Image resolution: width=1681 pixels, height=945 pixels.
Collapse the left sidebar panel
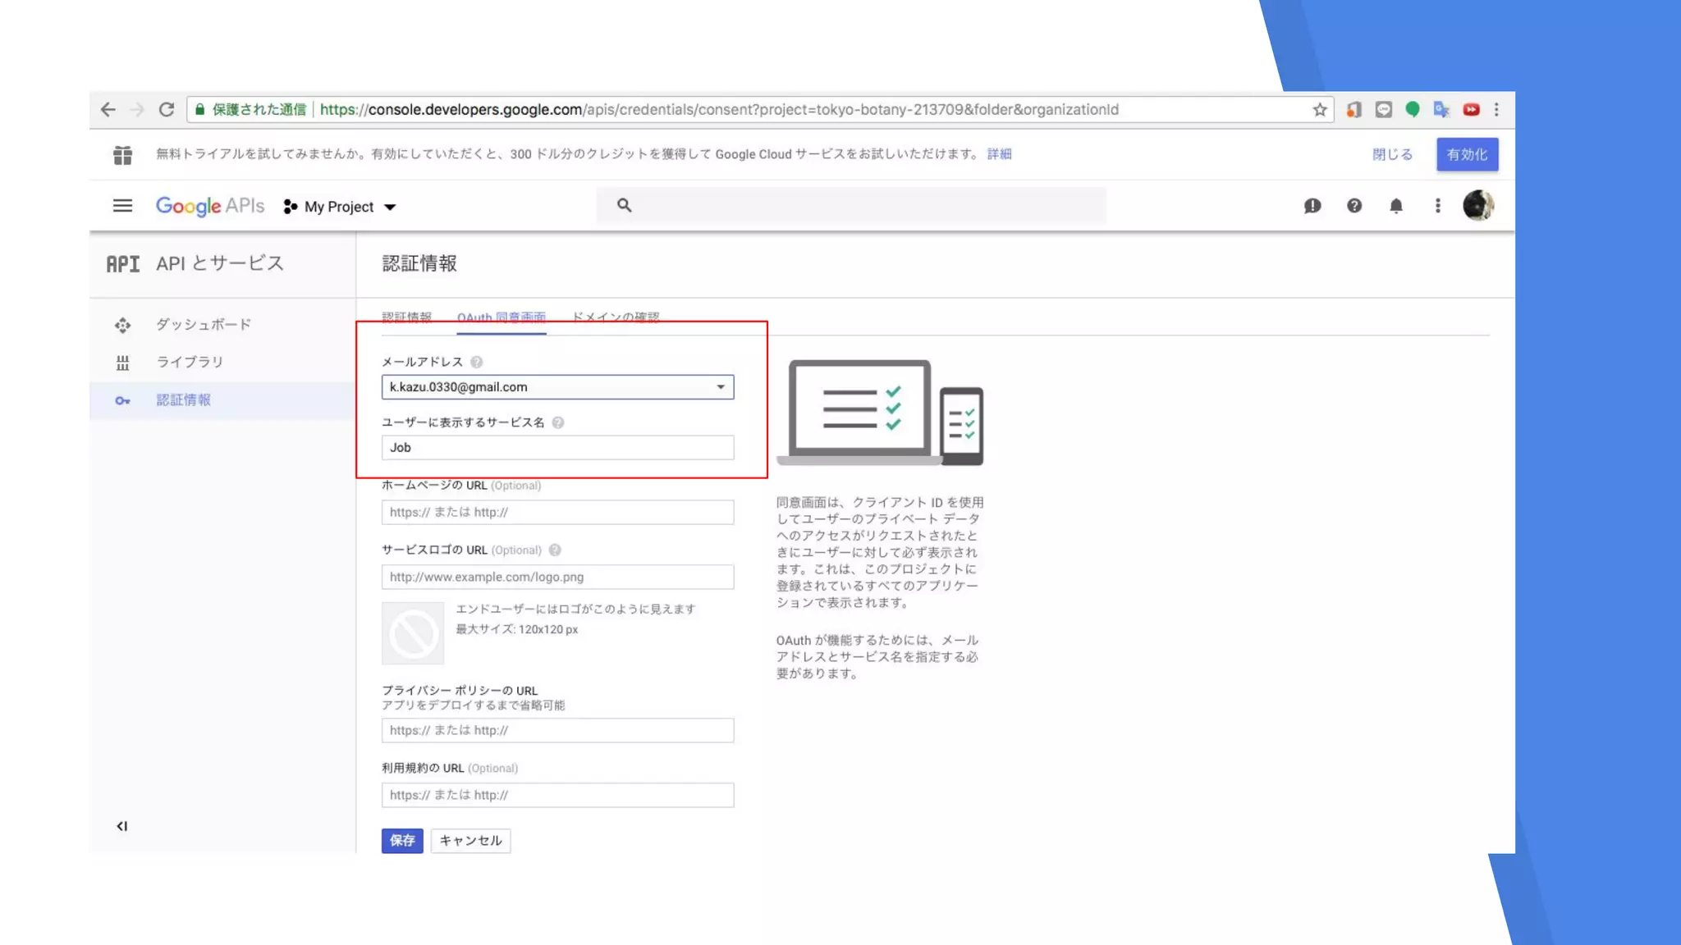tap(122, 826)
